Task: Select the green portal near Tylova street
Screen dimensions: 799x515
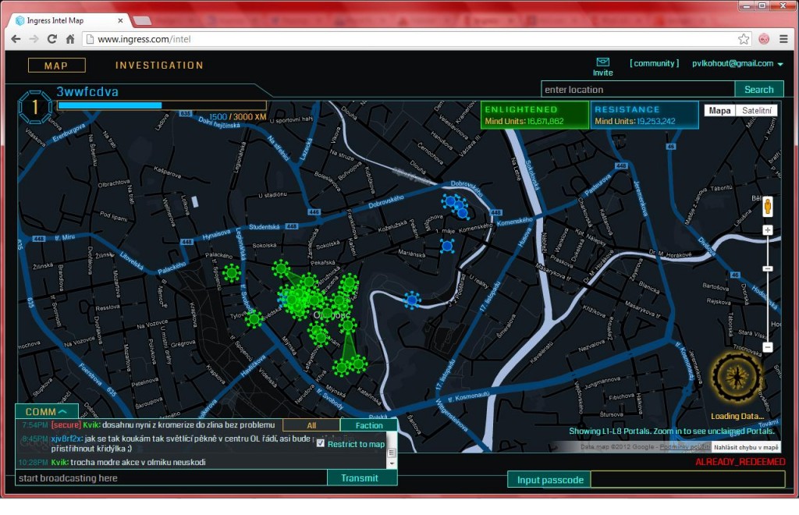Action: tap(254, 319)
